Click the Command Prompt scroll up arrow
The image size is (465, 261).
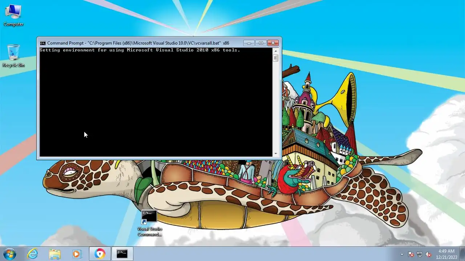pyautogui.click(x=276, y=51)
